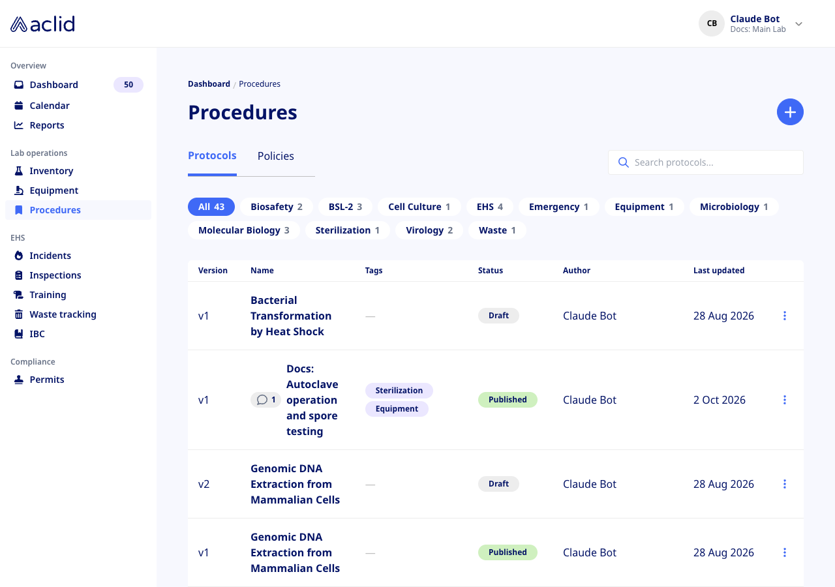
Task: Open Training sidebar icon
Action: [19, 295]
